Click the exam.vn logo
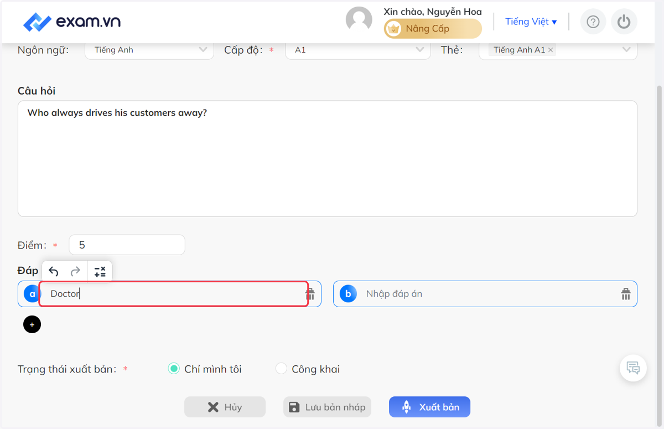This screenshot has width=664, height=429. [x=72, y=22]
